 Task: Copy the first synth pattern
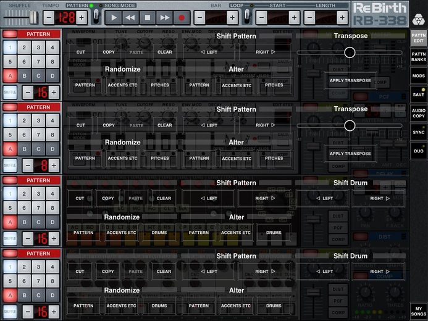pyautogui.click(x=109, y=52)
